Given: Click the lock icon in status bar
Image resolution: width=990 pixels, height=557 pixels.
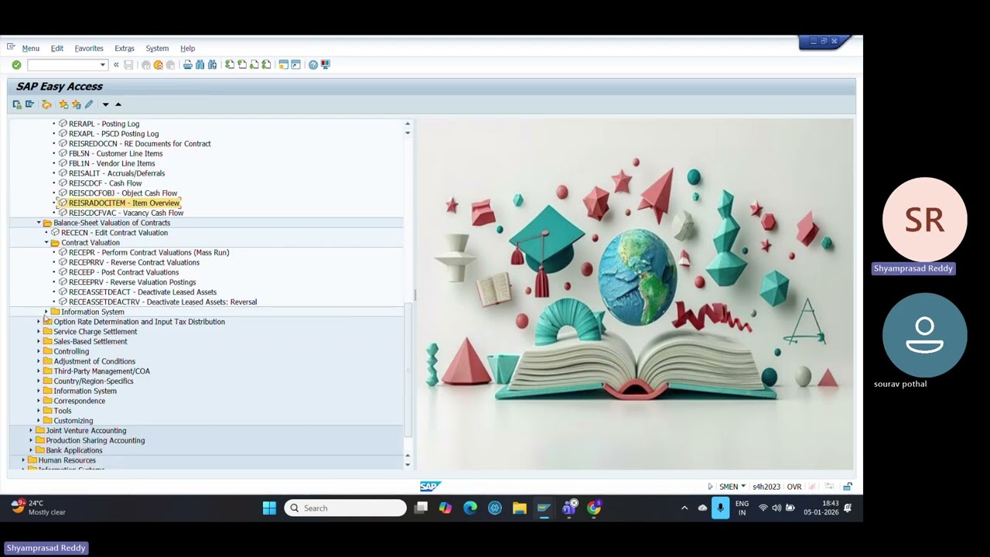Looking at the screenshot, I should coord(848,487).
